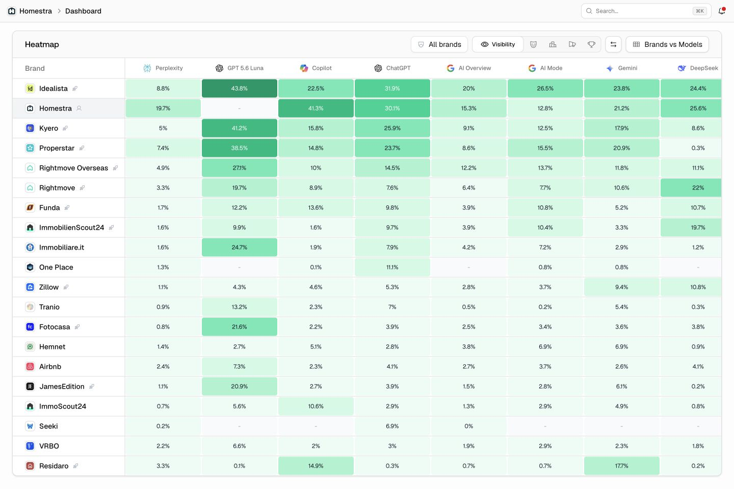Open the Immobiliare.it brand row
The width and height of the screenshot is (734, 489).
[69, 248]
